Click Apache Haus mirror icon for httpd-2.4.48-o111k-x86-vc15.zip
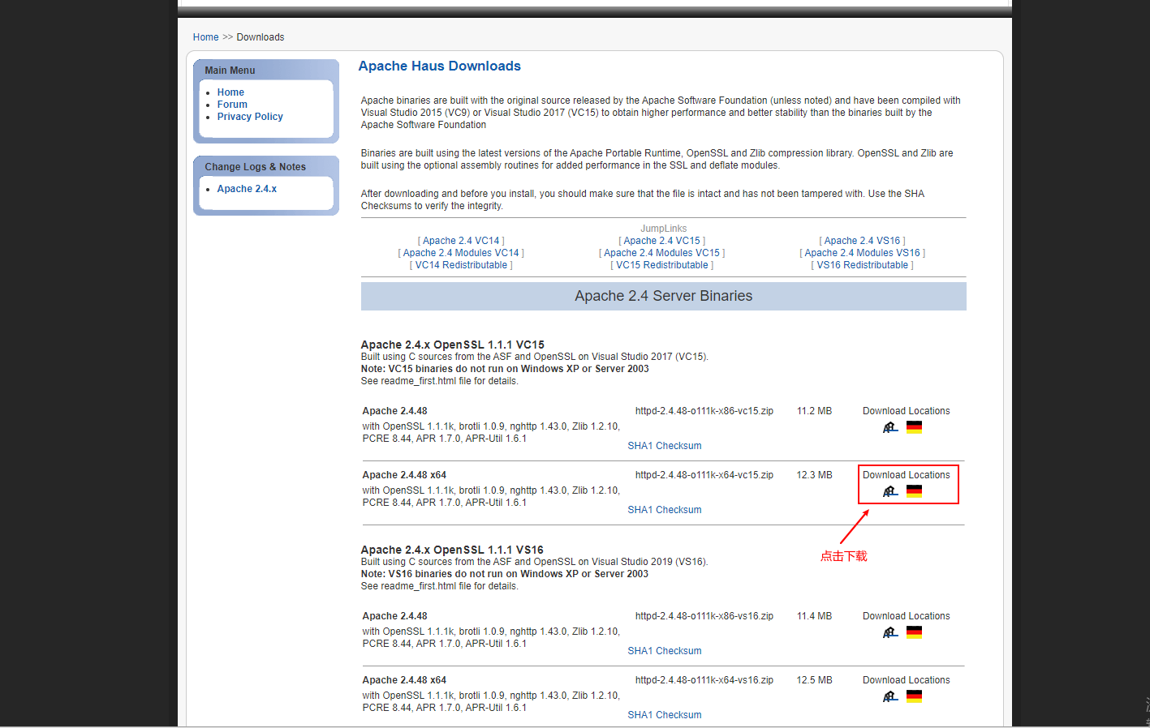 click(890, 427)
